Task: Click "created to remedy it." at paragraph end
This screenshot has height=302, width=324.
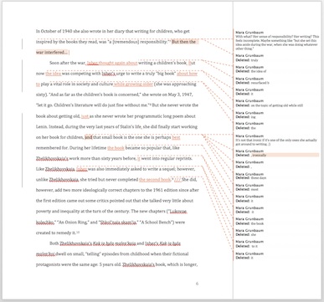Action: tap(56, 233)
